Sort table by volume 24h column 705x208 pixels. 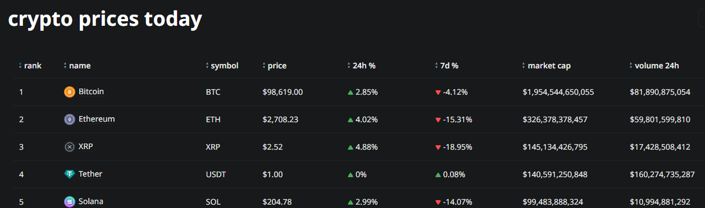(x=654, y=66)
